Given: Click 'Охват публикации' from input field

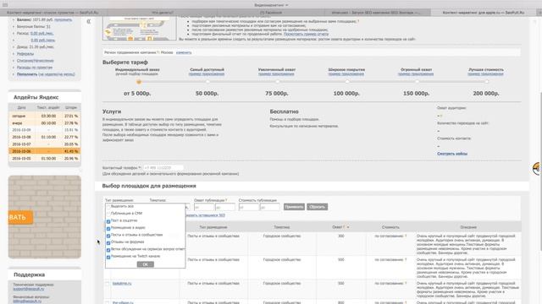Looking at the screenshot, I should pos(204,207).
